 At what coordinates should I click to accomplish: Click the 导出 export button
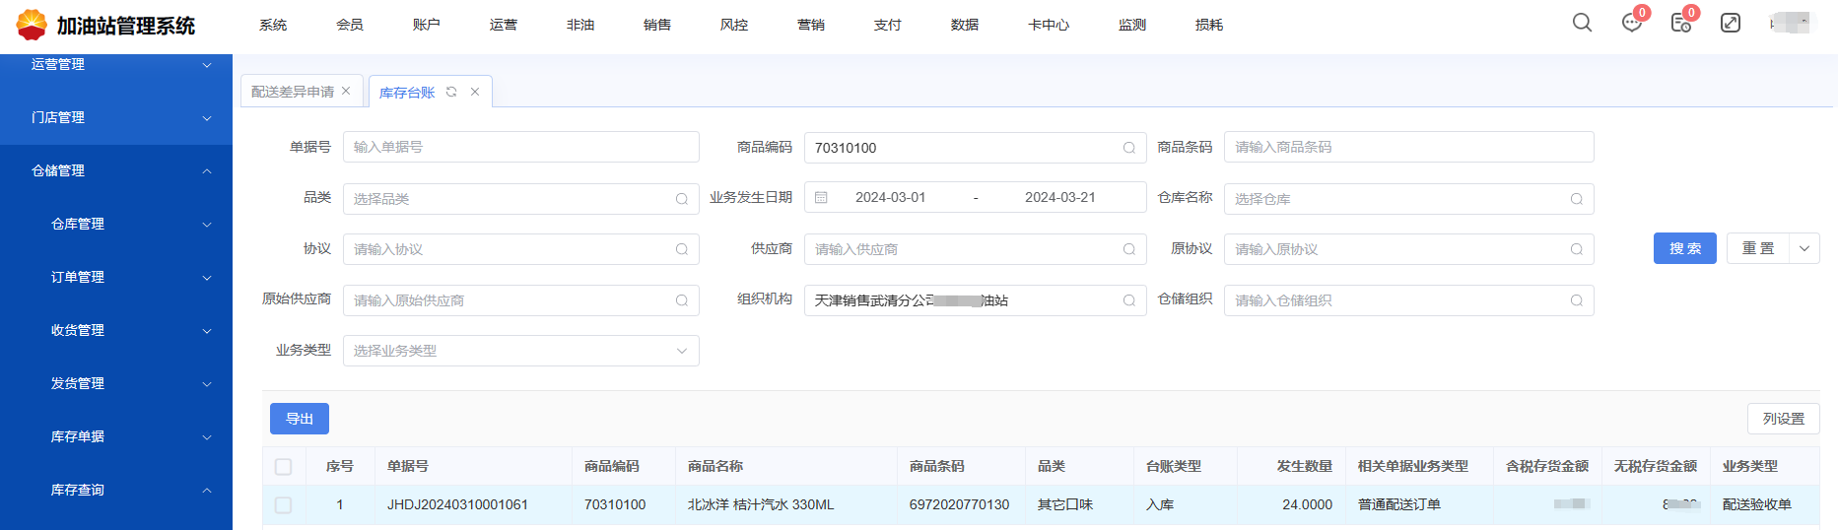[300, 419]
